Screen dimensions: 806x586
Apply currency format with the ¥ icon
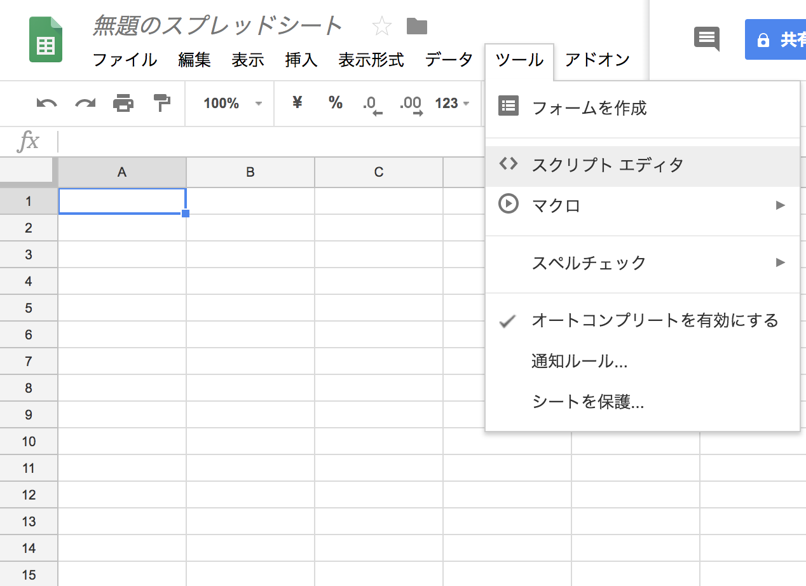(x=296, y=104)
